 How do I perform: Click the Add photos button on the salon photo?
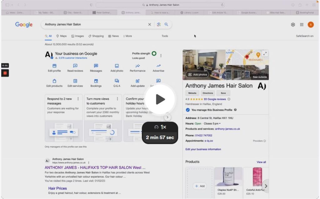(197, 74)
